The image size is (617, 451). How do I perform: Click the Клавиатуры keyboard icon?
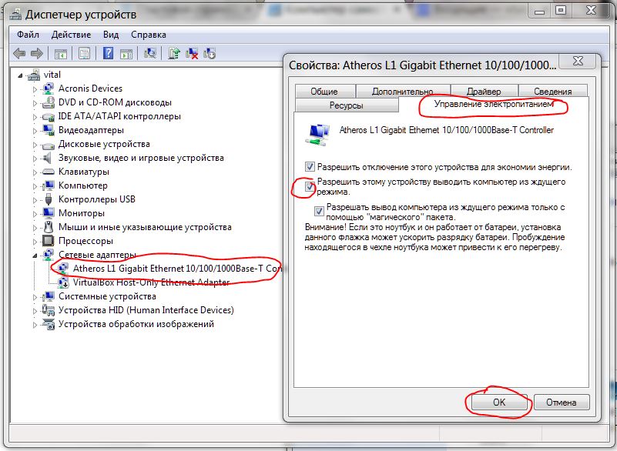48,172
